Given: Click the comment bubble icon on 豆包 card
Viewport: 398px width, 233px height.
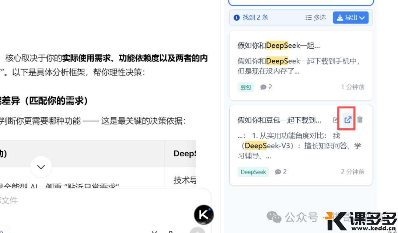Looking at the screenshot, I should [263, 87].
